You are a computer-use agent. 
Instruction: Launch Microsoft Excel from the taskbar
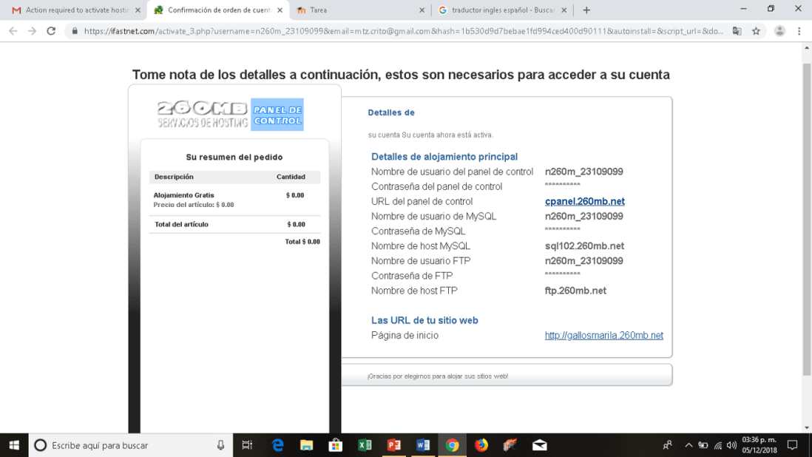click(x=364, y=444)
